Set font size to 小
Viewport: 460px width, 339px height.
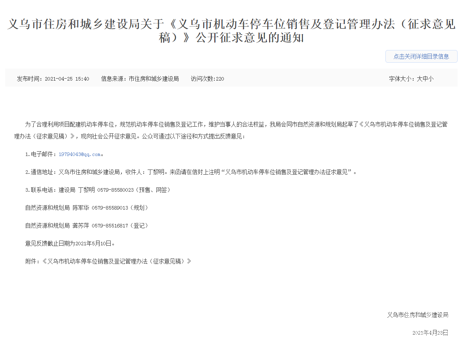pyautogui.click(x=431, y=79)
